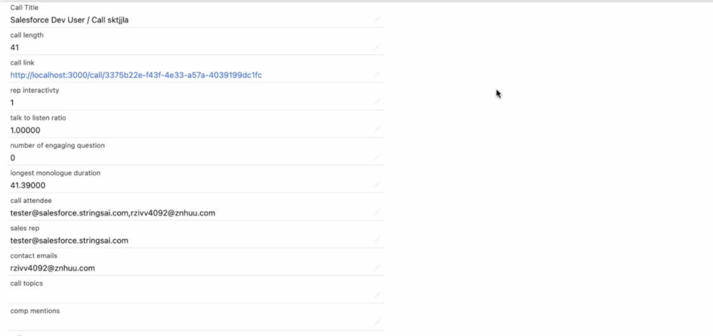The height and width of the screenshot is (336, 713).
Task: Click the pencil icon for call length
Action: tap(377, 47)
